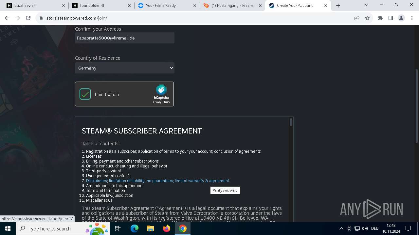Expand the Country of Residence dropdown
Screen dimensions: 419x235
(125, 68)
